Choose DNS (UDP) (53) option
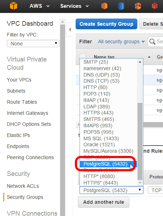The width and height of the screenshot is (163, 216). pos(109,75)
